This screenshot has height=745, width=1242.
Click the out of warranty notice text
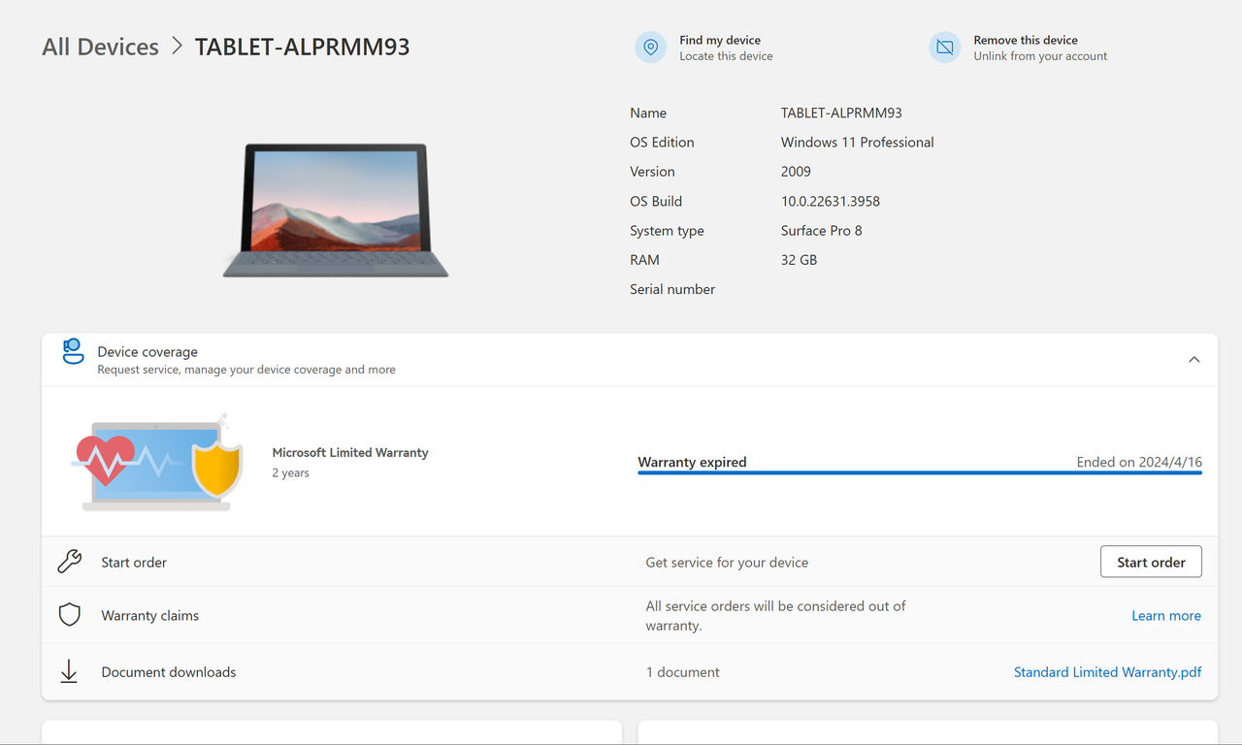pos(776,616)
